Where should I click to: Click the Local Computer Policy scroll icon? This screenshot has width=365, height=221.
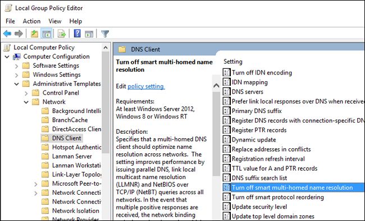pyautogui.click(x=7, y=48)
